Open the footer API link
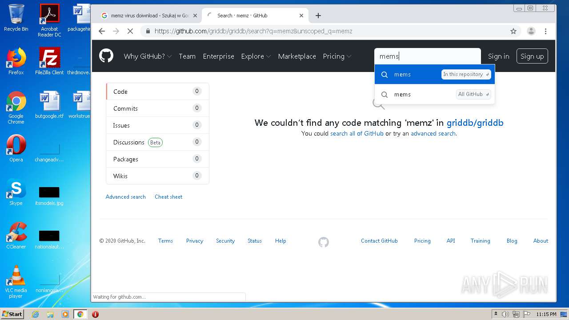569x320 pixels. point(451,241)
